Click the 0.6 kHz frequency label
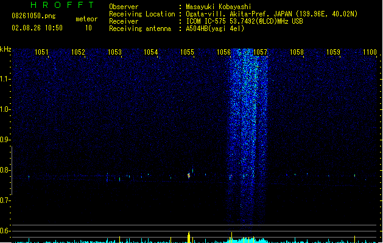Screen dimensions: 383x243 tap(5, 231)
